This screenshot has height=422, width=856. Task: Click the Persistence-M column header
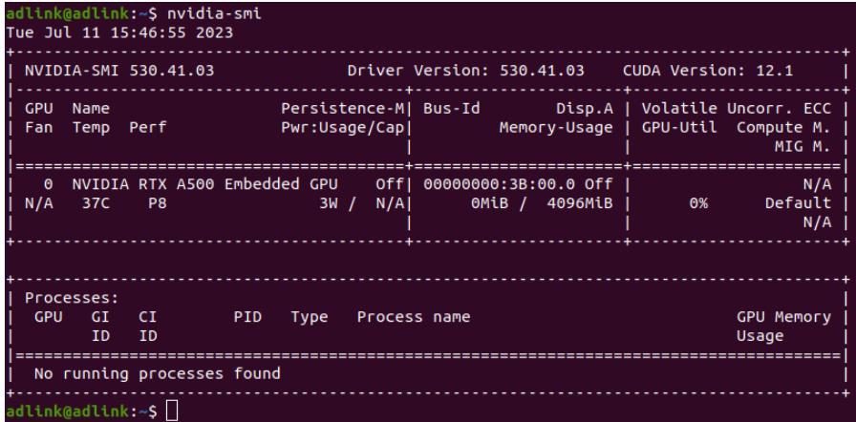(342, 109)
